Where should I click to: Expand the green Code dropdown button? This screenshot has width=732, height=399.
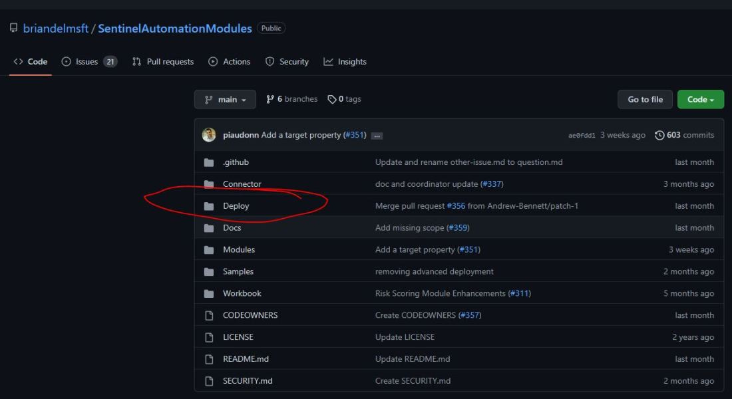coord(701,99)
